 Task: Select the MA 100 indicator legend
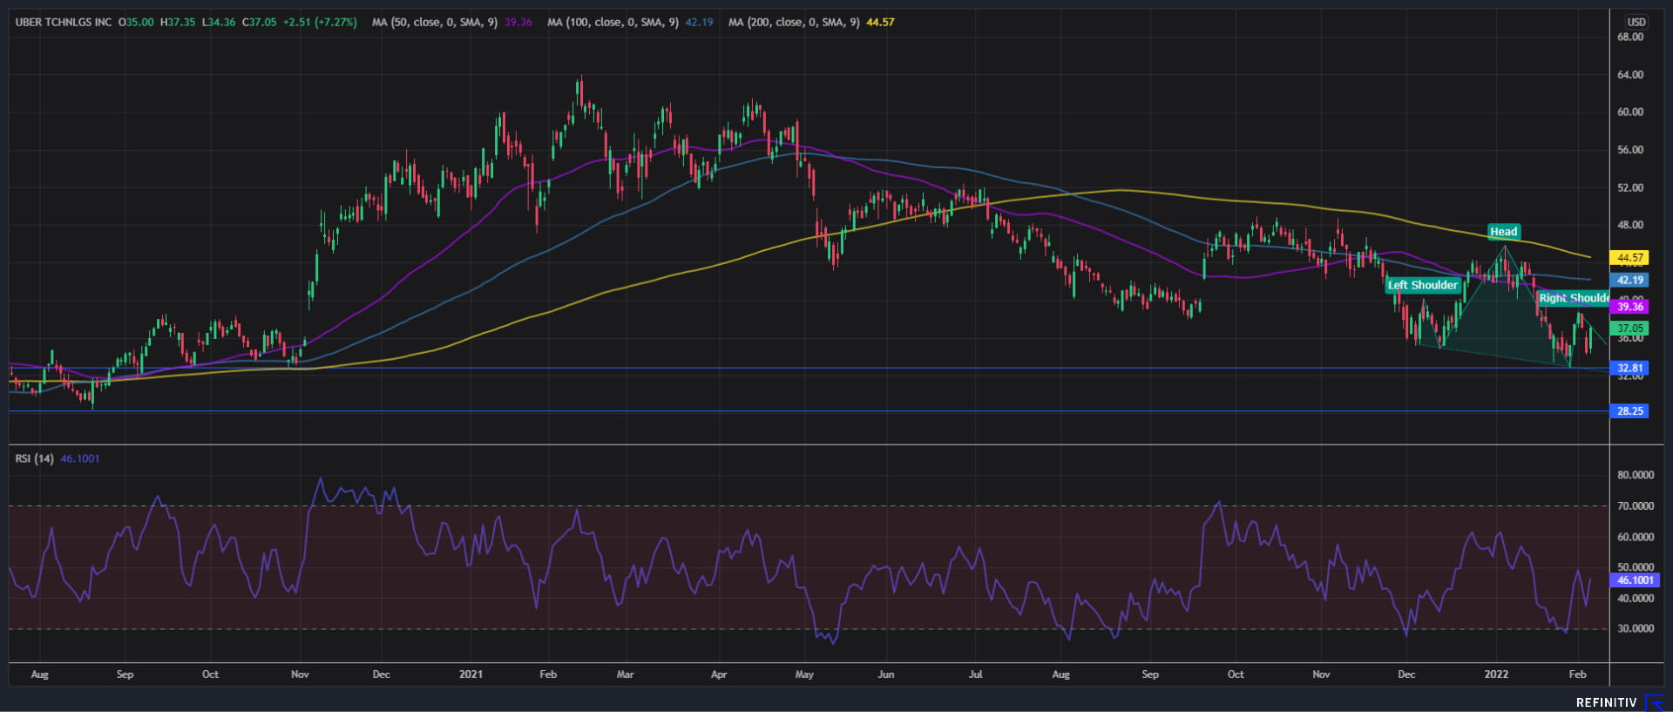click(612, 22)
